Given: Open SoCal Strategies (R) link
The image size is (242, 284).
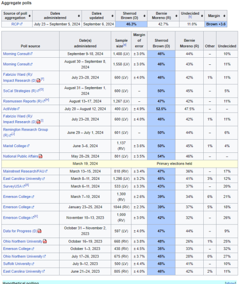Looking at the screenshot, I should point(21,91).
